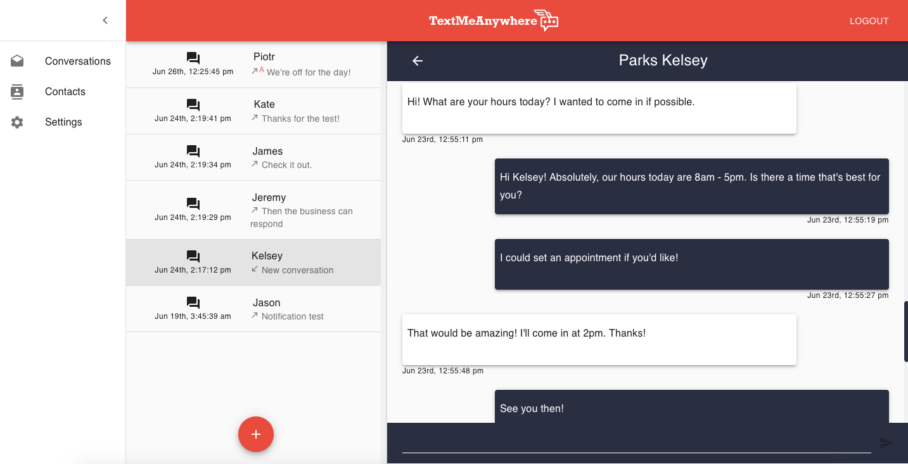Click the red 'A' auto-reply marker by Piotr
The height and width of the screenshot is (464, 908).
tap(262, 70)
